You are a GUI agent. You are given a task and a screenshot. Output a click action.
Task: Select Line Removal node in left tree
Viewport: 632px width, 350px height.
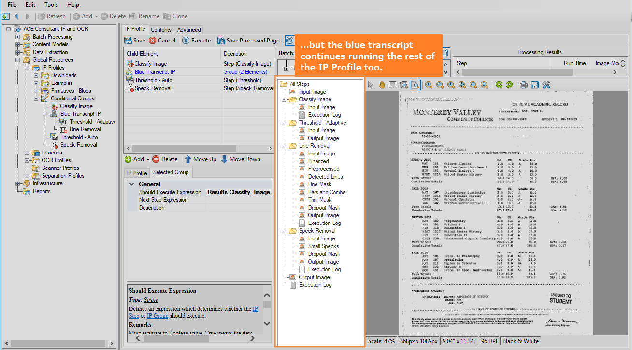(85, 129)
